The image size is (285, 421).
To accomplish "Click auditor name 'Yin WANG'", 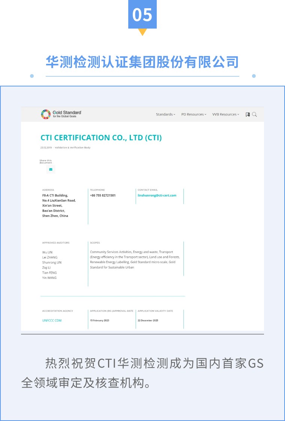I will click(x=49, y=278).
